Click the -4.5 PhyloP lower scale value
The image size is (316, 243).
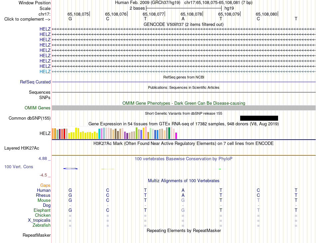43,175
